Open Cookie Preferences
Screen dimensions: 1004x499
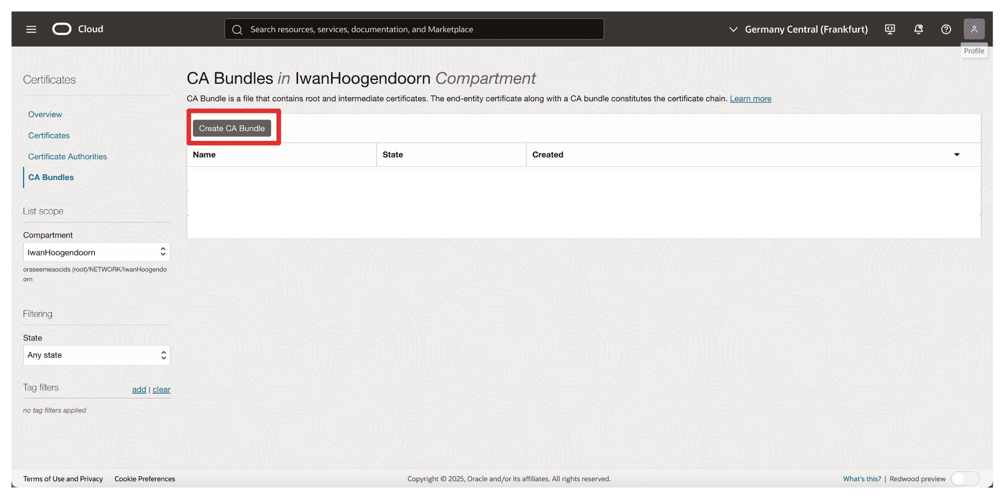pyautogui.click(x=145, y=479)
